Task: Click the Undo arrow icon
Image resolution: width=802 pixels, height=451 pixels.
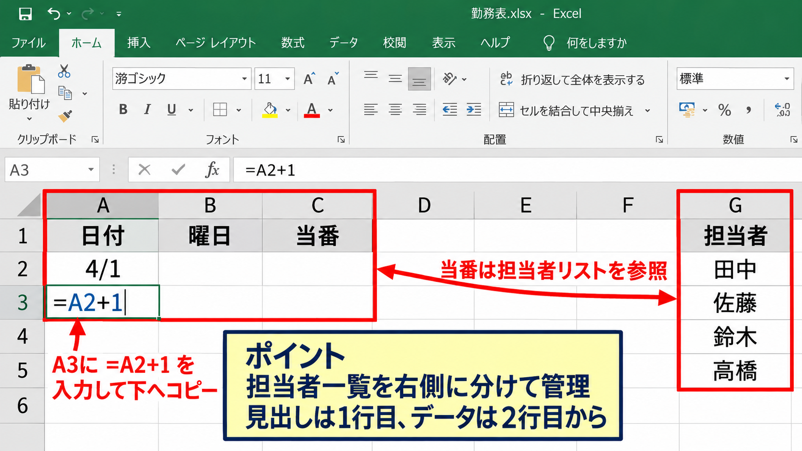Action: 54,14
